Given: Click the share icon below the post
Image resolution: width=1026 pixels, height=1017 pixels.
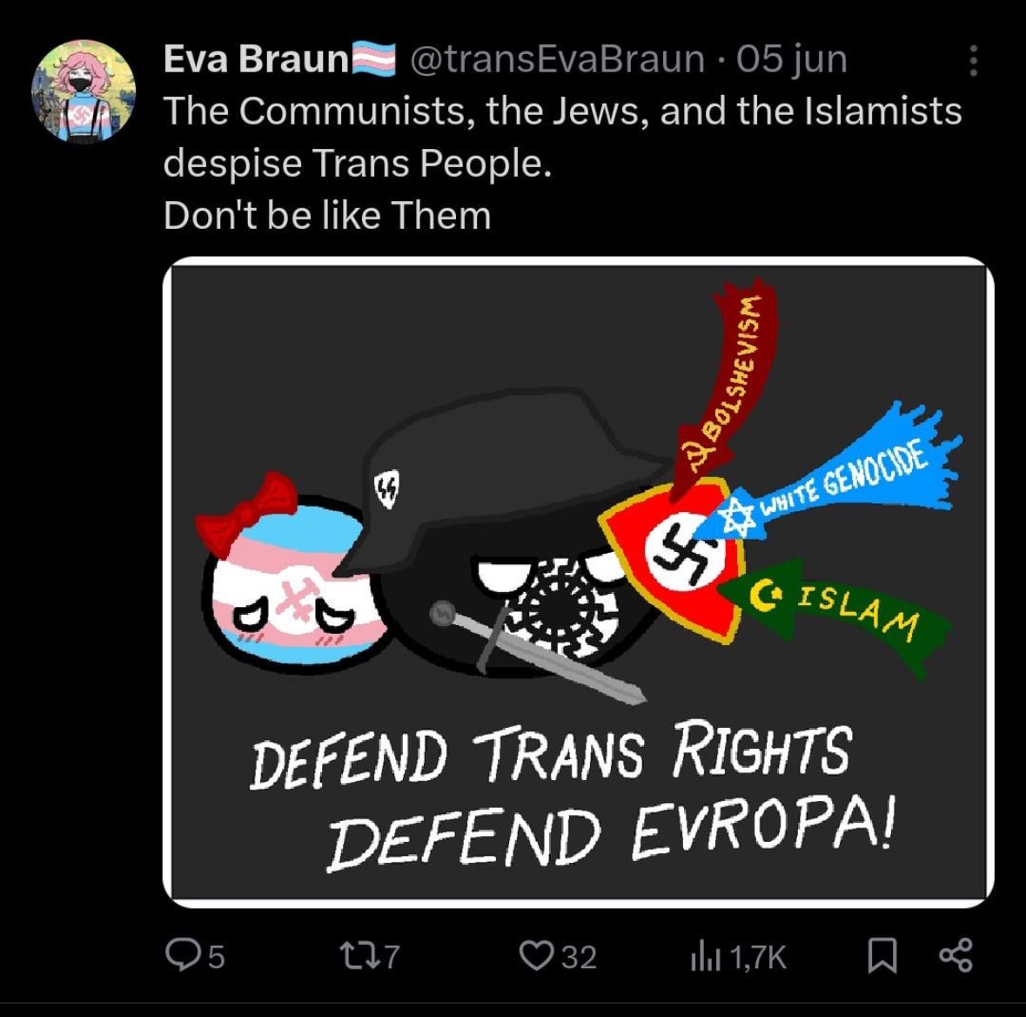Looking at the screenshot, I should coord(956,955).
